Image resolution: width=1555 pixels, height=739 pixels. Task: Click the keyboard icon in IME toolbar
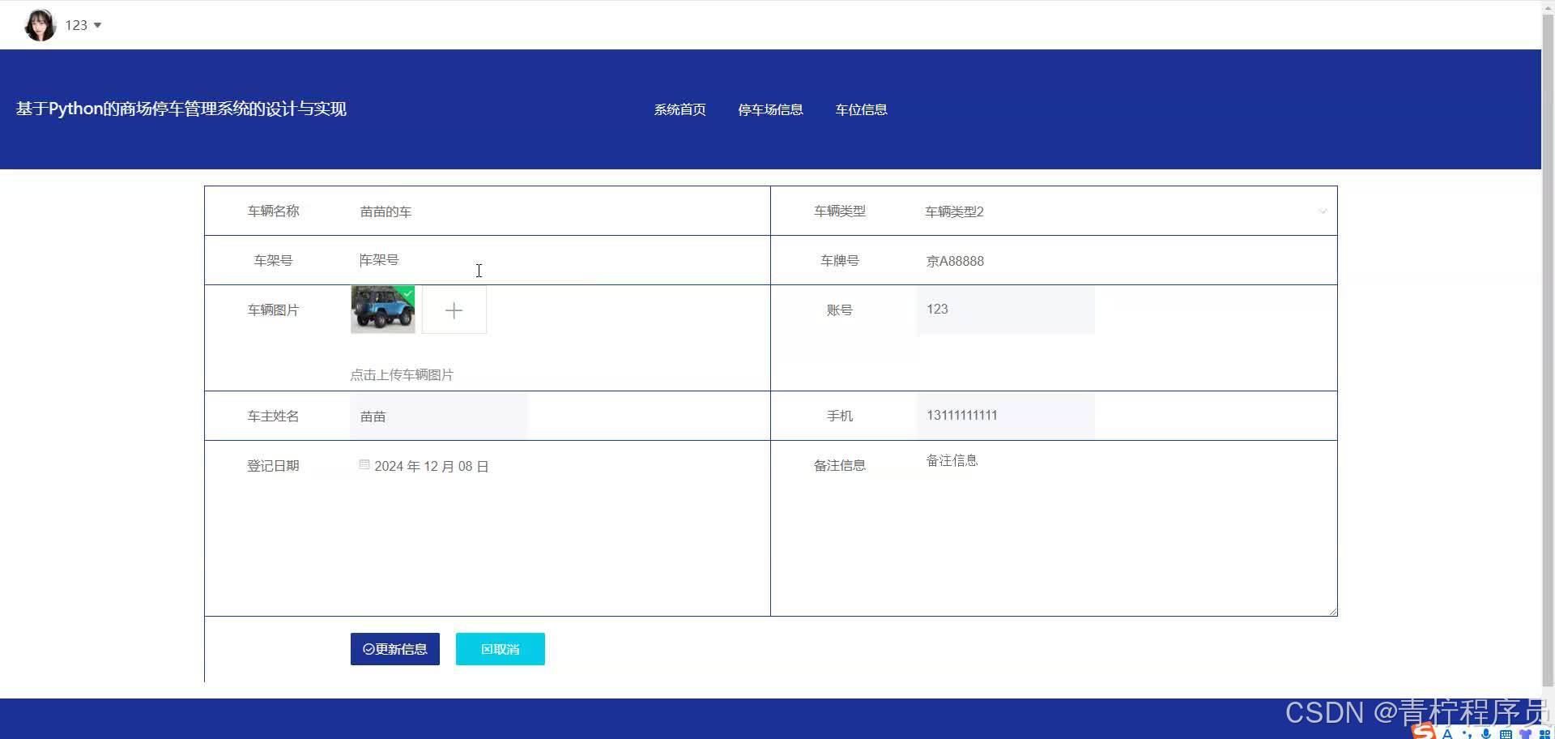click(1506, 733)
